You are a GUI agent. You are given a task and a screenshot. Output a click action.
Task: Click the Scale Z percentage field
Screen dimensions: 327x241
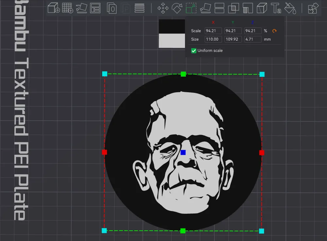point(252,31)
